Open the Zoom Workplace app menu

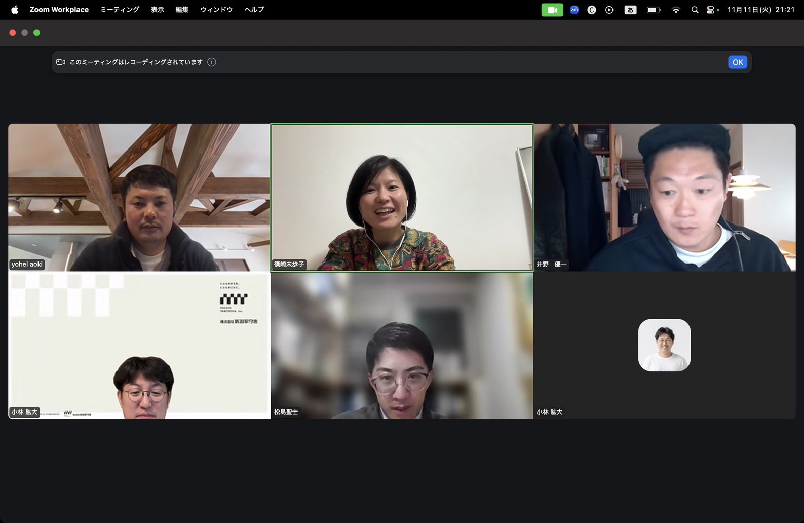(59, 10)
